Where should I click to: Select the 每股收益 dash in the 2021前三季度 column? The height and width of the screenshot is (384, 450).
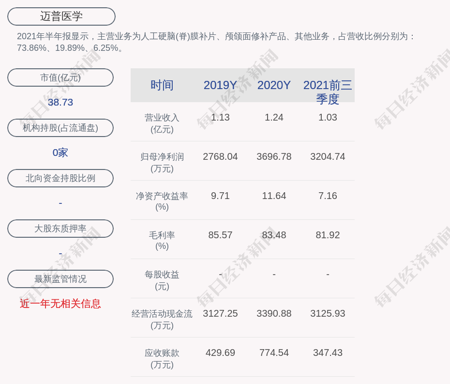tap(328, 275)
